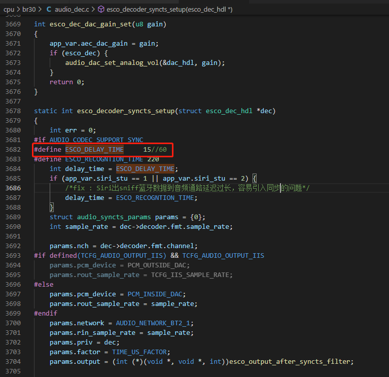Click 'int err = 0;' declaration
389x377 pixels.
[x=73, y=130]
